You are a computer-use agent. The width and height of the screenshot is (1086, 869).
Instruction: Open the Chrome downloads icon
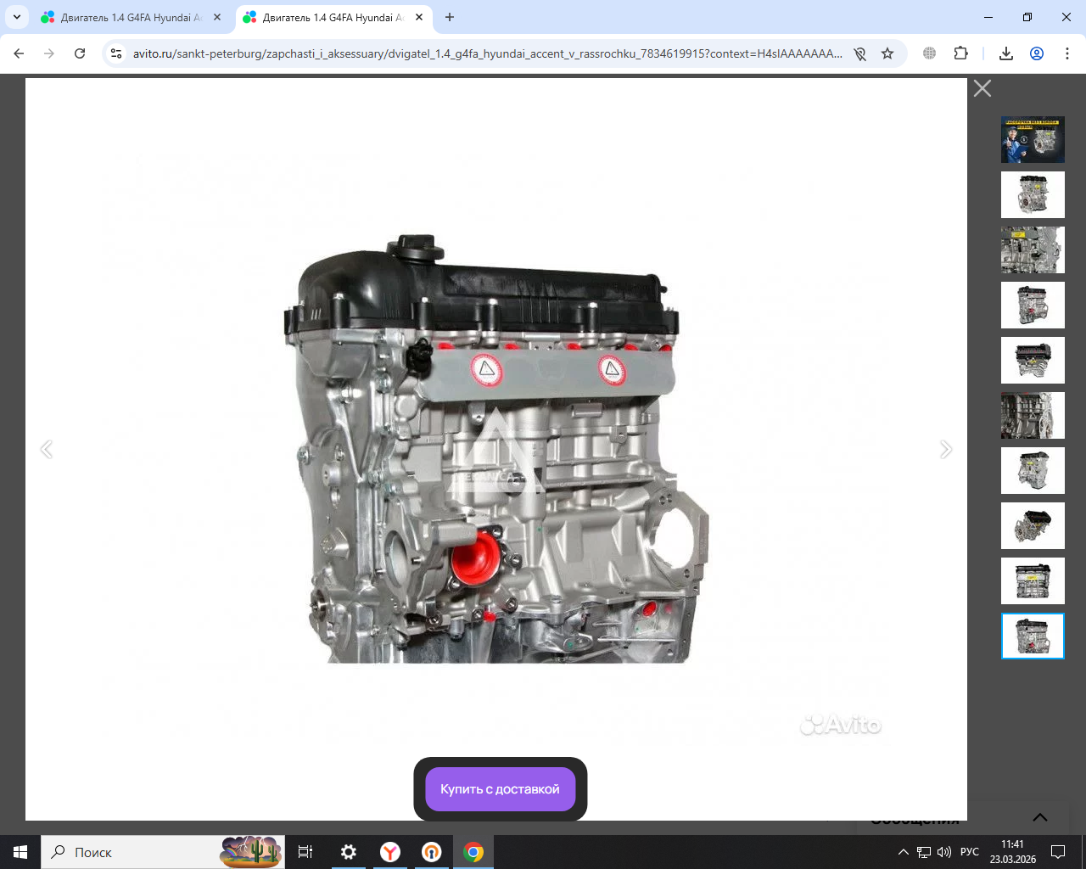tap(1006, 53)
